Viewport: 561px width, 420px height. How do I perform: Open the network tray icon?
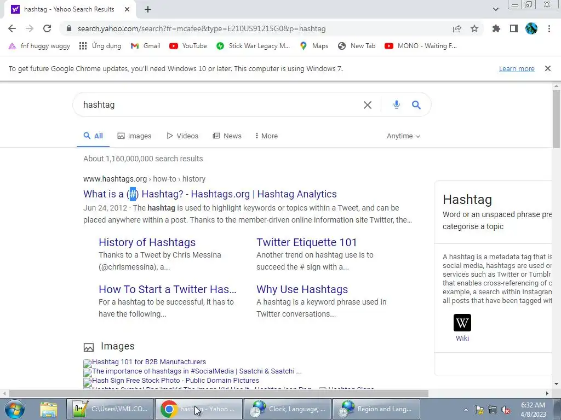click(493, 410)
